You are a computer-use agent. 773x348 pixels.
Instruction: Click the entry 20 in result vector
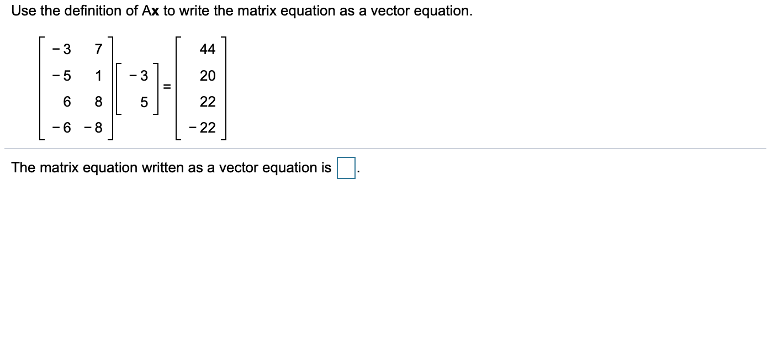click(208, 76)
